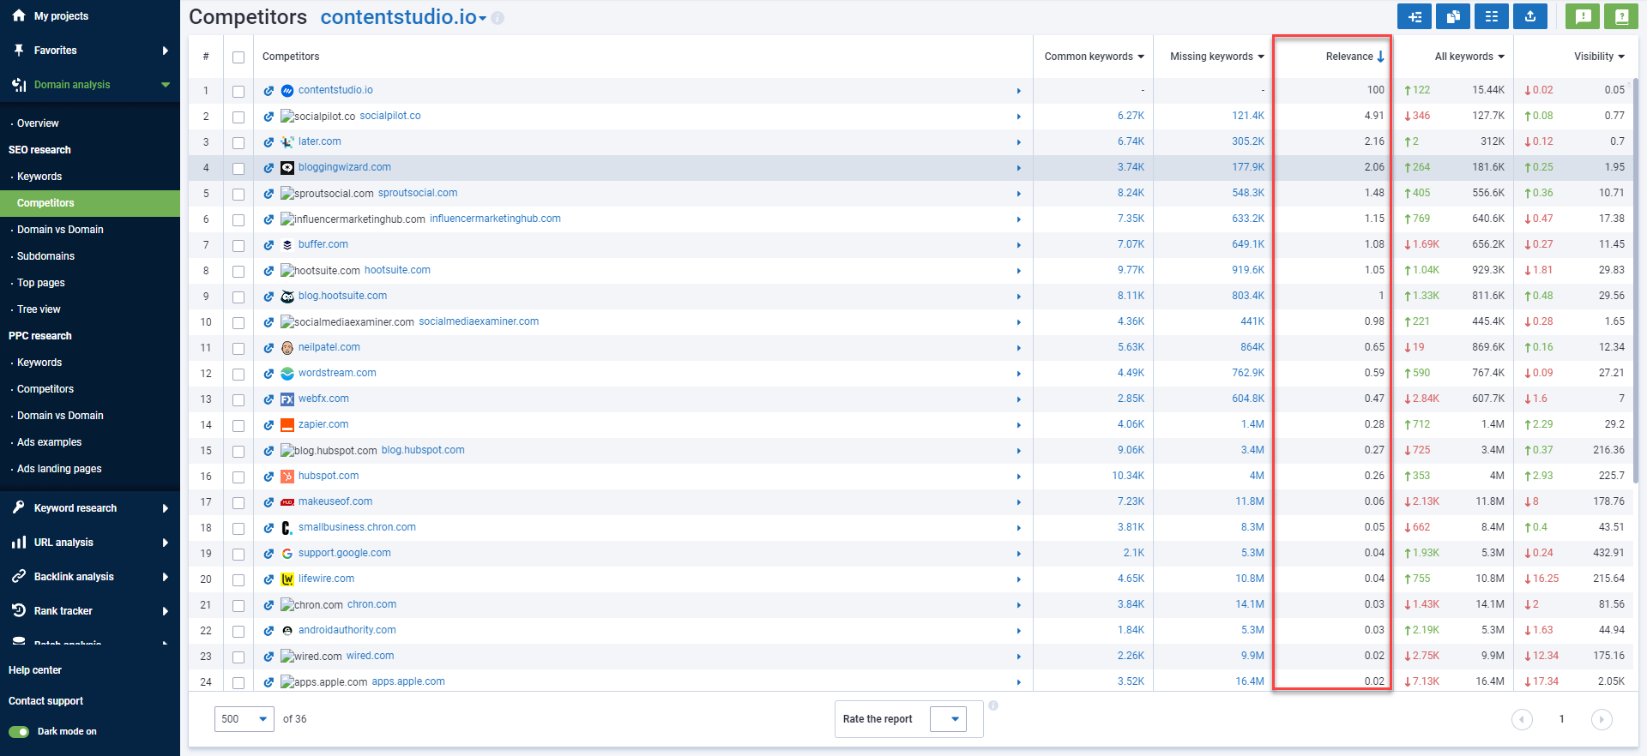Check the box for socialpilot.co row
This screenshot has width=1647, height=756.
point(238,117)
